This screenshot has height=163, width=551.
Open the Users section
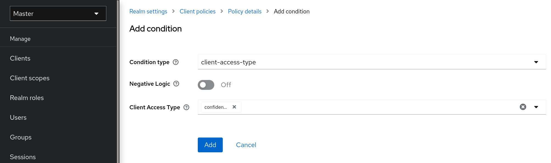coord(18,117)
